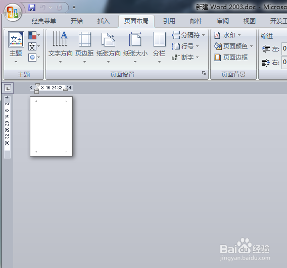Switch to the 视图 tab

[x=249, y=21]
